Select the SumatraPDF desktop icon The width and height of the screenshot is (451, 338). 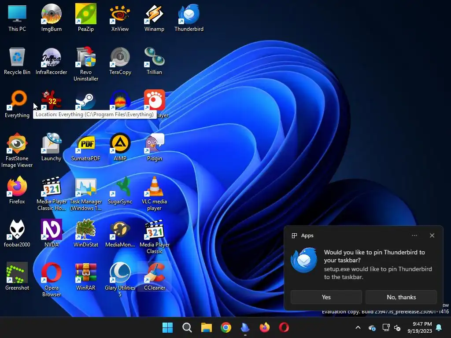pyautogui.click(x=86, y=147)
